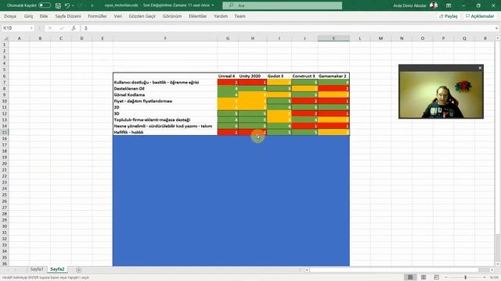
Task: Select column L header
Action: click(x=360, y=38)
